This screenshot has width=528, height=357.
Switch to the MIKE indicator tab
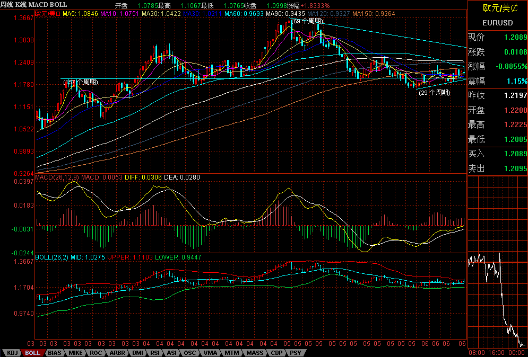pos(75,353)
